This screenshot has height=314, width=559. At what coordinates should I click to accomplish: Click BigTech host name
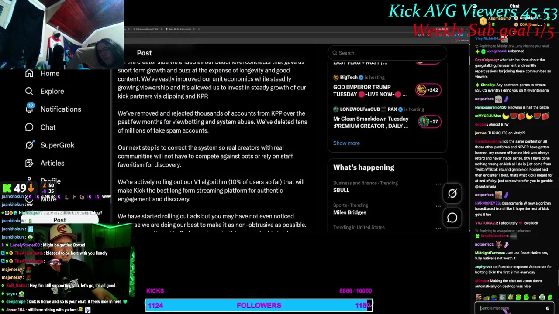[349, 77]
